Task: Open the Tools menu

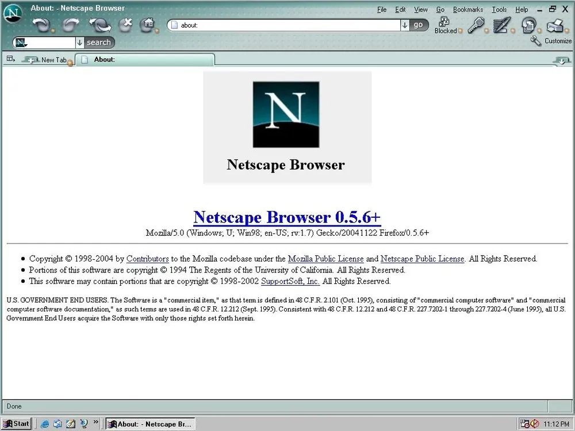Action: point(499,10)
